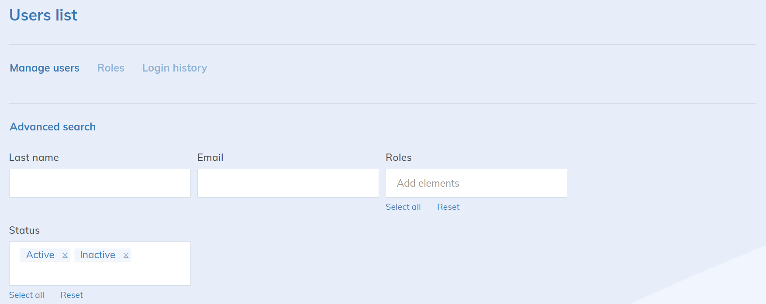Click the 'Email' field label
Viewport: 766px width, 304px height.
coord(210,158)
